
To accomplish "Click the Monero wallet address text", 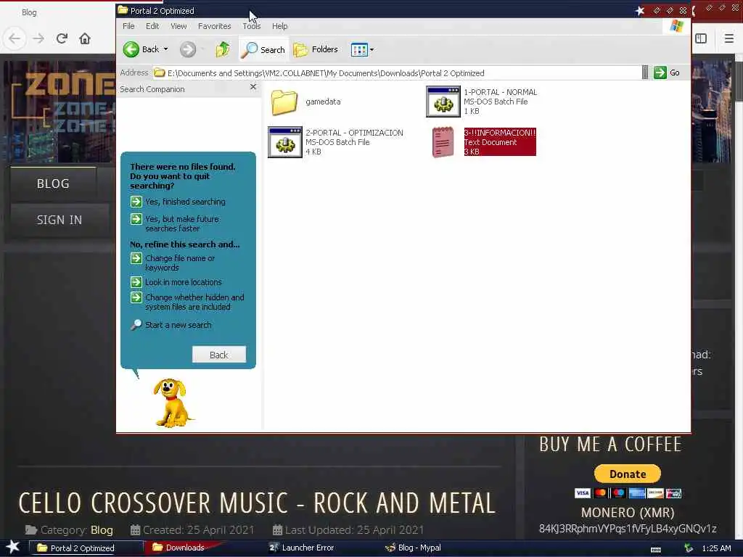I will coord(628,529).
